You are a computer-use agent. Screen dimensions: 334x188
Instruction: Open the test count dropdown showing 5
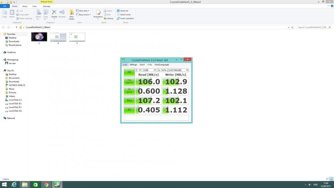point(139,70)
